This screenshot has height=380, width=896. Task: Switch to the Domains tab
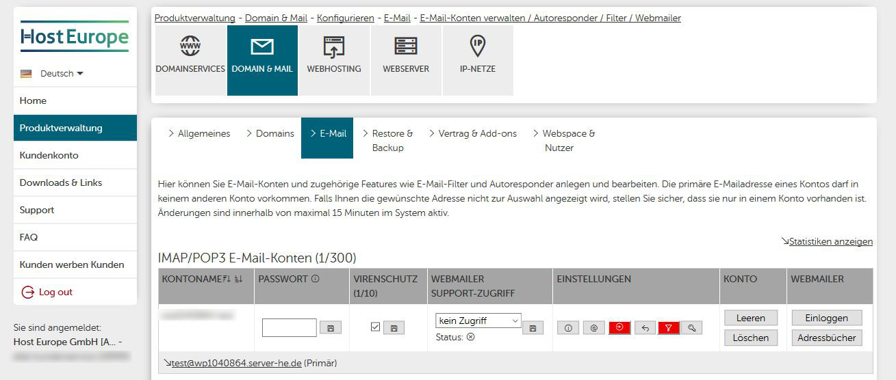coord(270,133)
